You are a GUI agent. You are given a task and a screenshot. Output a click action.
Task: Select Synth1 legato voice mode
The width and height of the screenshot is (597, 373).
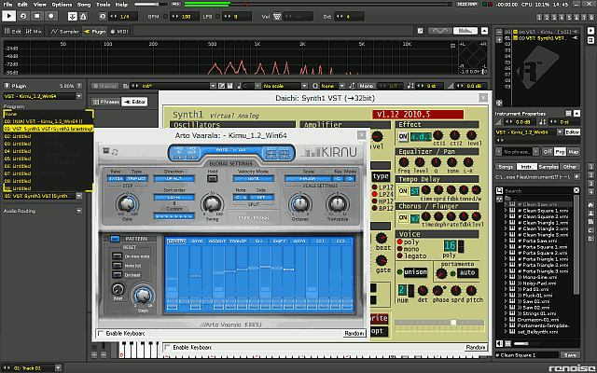[400, 256]
